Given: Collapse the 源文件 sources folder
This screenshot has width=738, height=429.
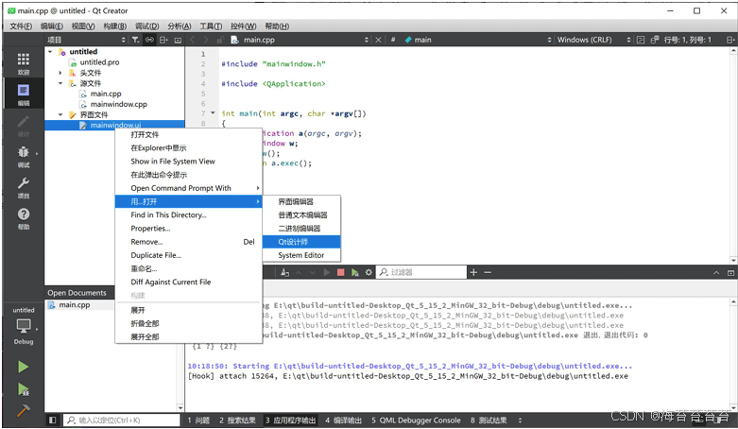Looking at the screenshot, I should [60, 83].
